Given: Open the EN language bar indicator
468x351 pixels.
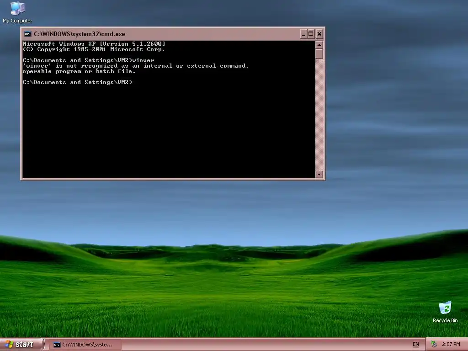Looking at the screenshot, I should (x=415, y=345).
